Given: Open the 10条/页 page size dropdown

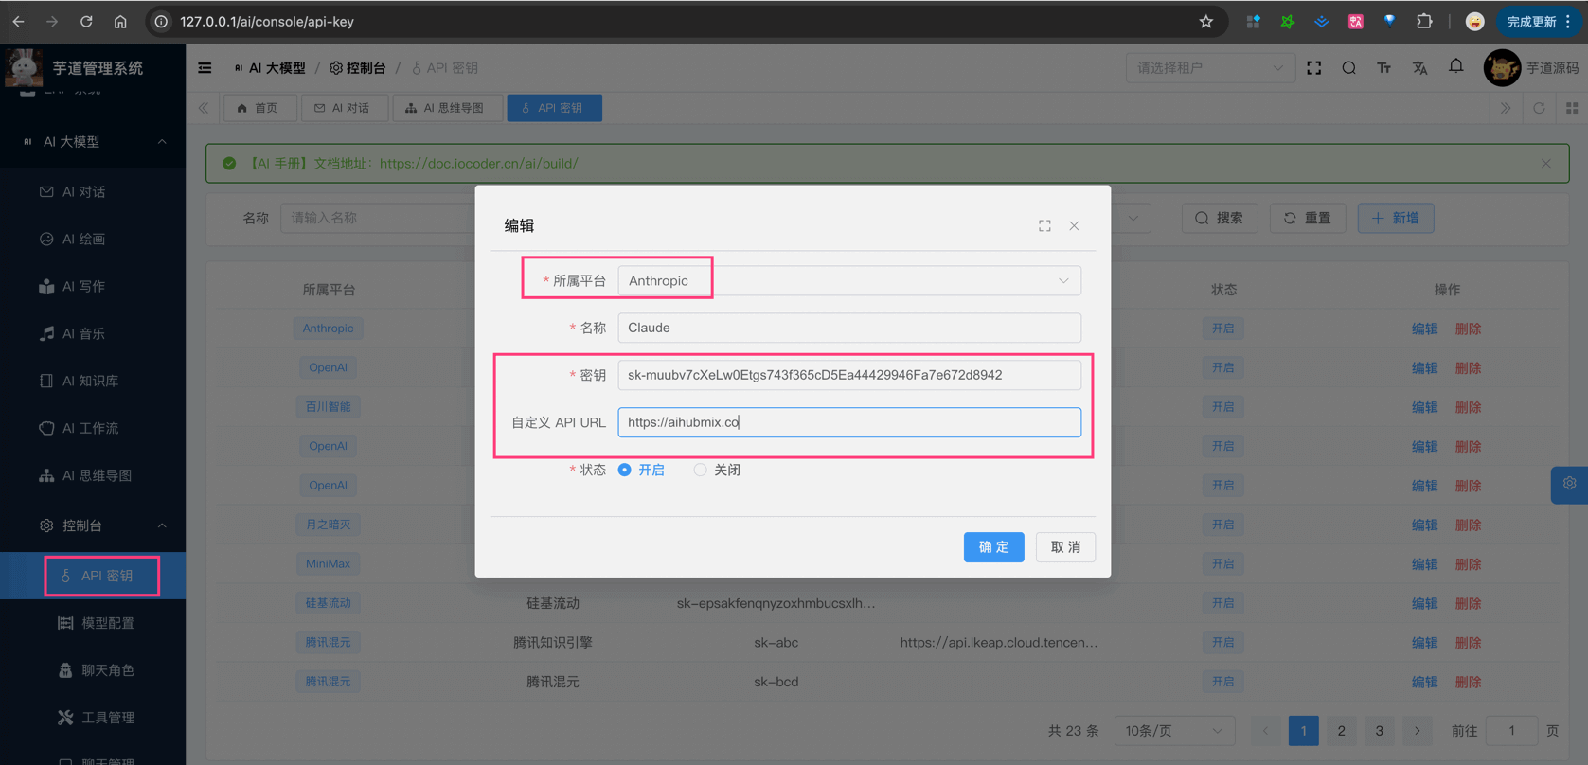Looking at the screenshot, I should point(1173,731).
